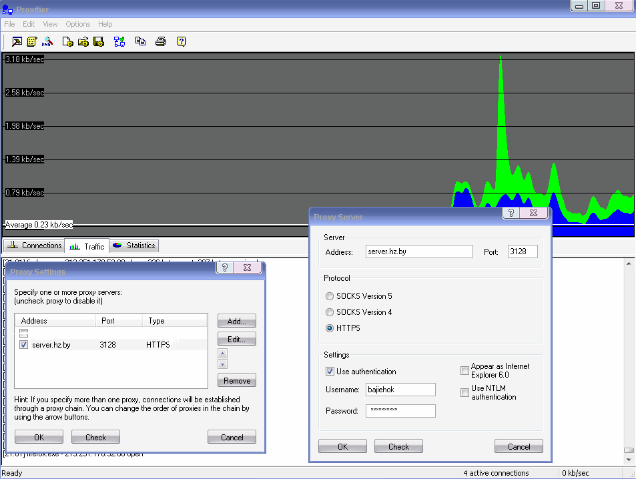This screenshot has height=479, width=636.
Task: Switch to the Traffic tab
Action: 87,246
